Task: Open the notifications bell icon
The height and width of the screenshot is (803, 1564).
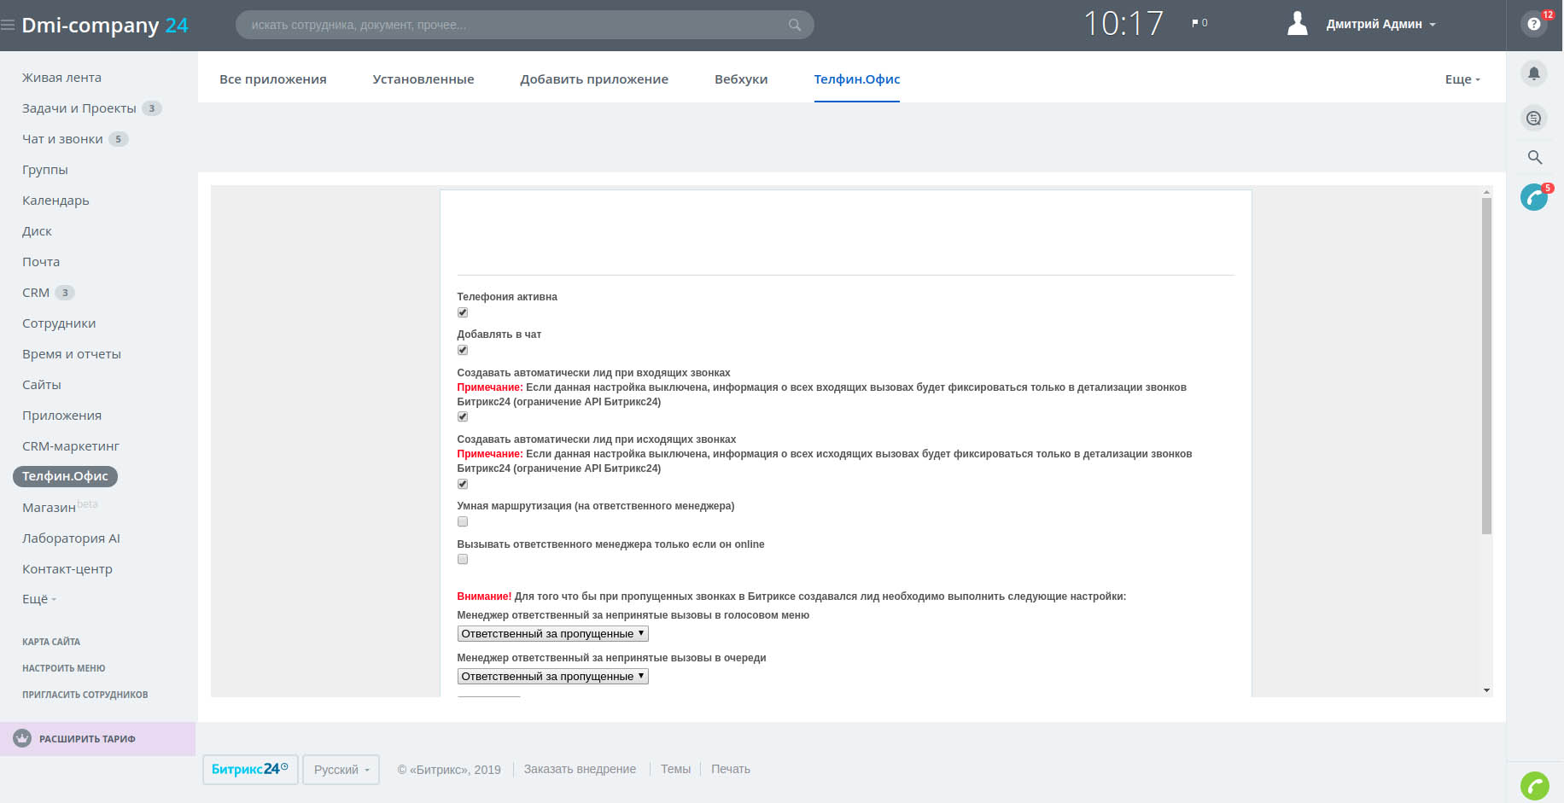Action: [x=1533, y=73]
